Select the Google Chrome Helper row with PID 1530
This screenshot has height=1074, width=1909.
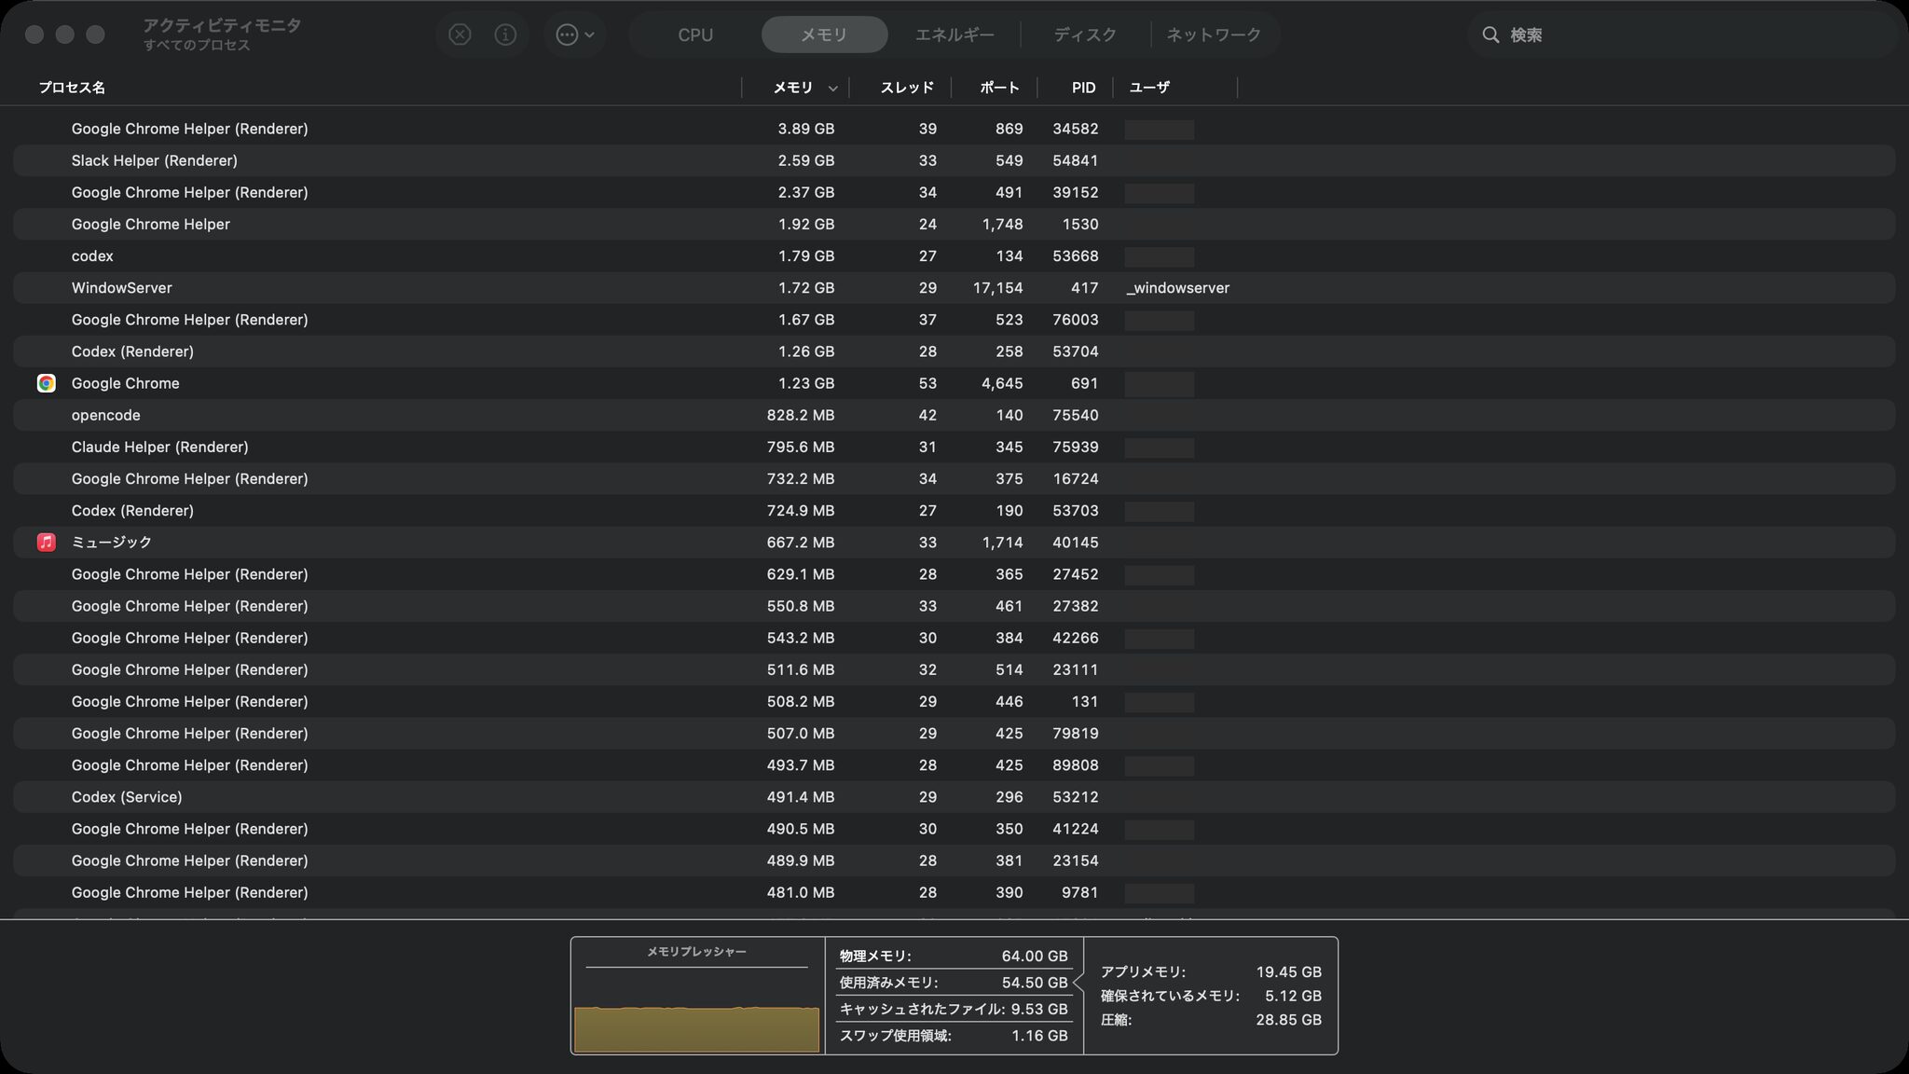pyautogui.click(x=954, y=224)
